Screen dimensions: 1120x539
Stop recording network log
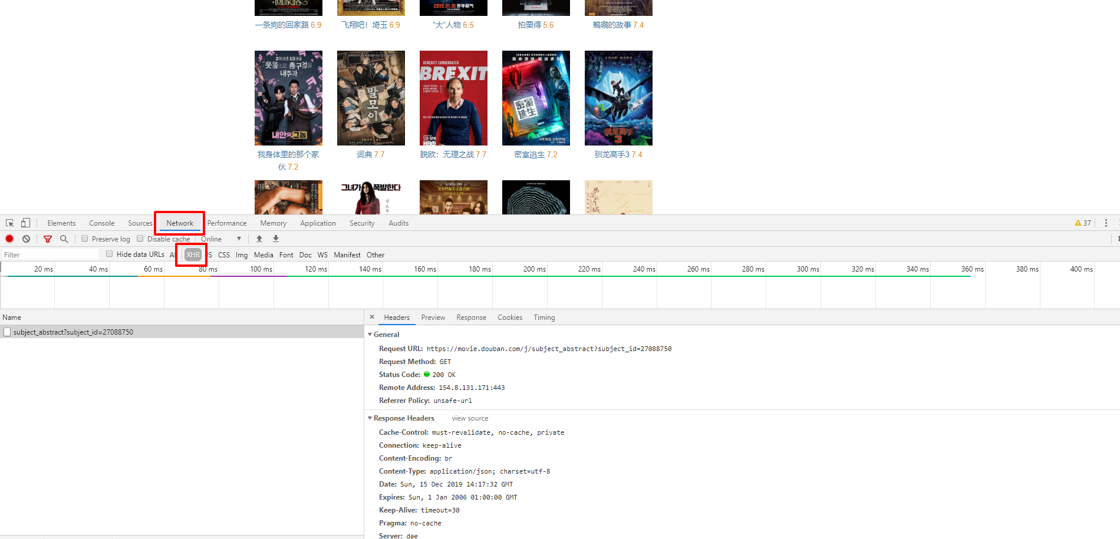tap(9, 239)
